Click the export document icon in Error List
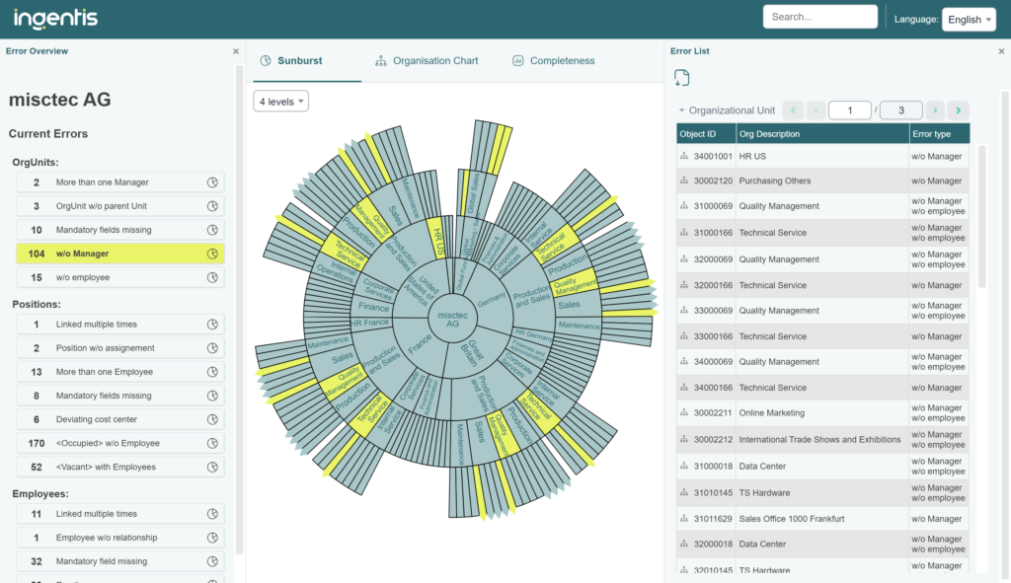 [682, 77]
